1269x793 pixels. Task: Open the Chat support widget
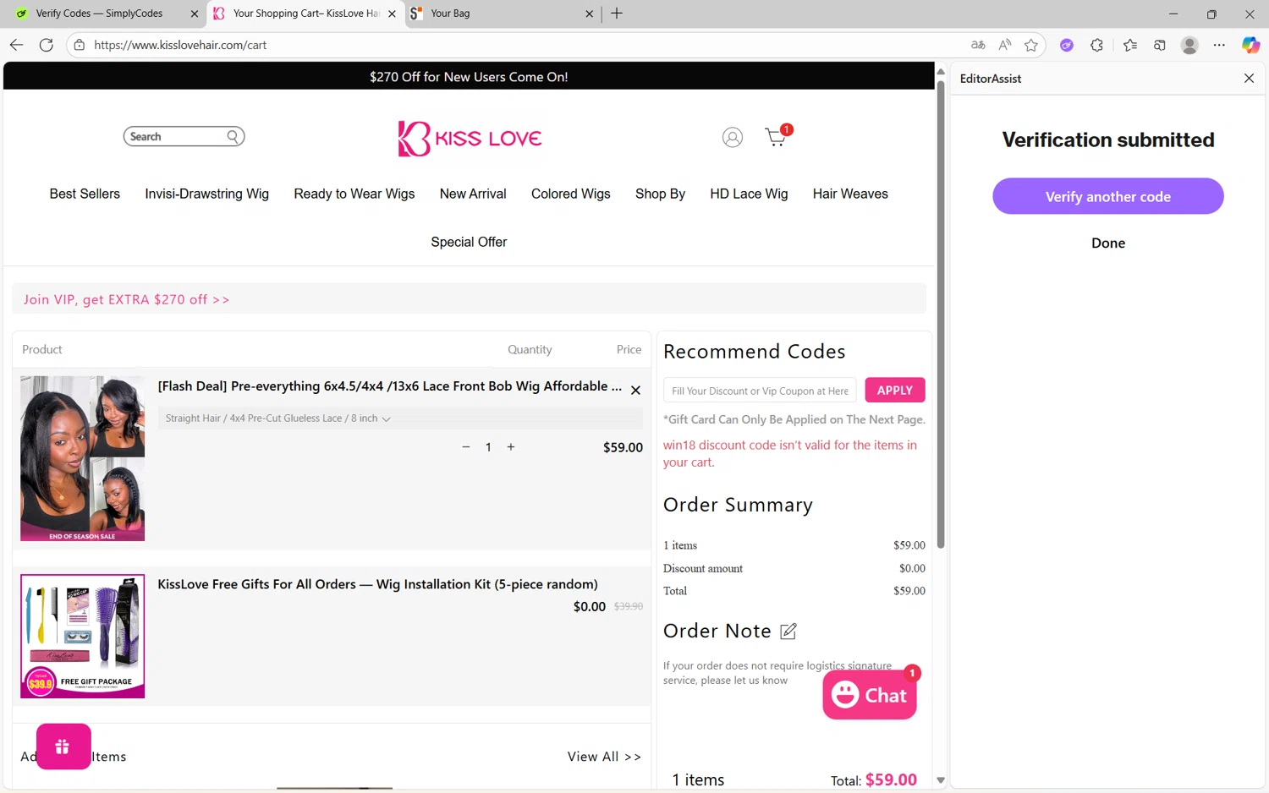tap(870, 695)
